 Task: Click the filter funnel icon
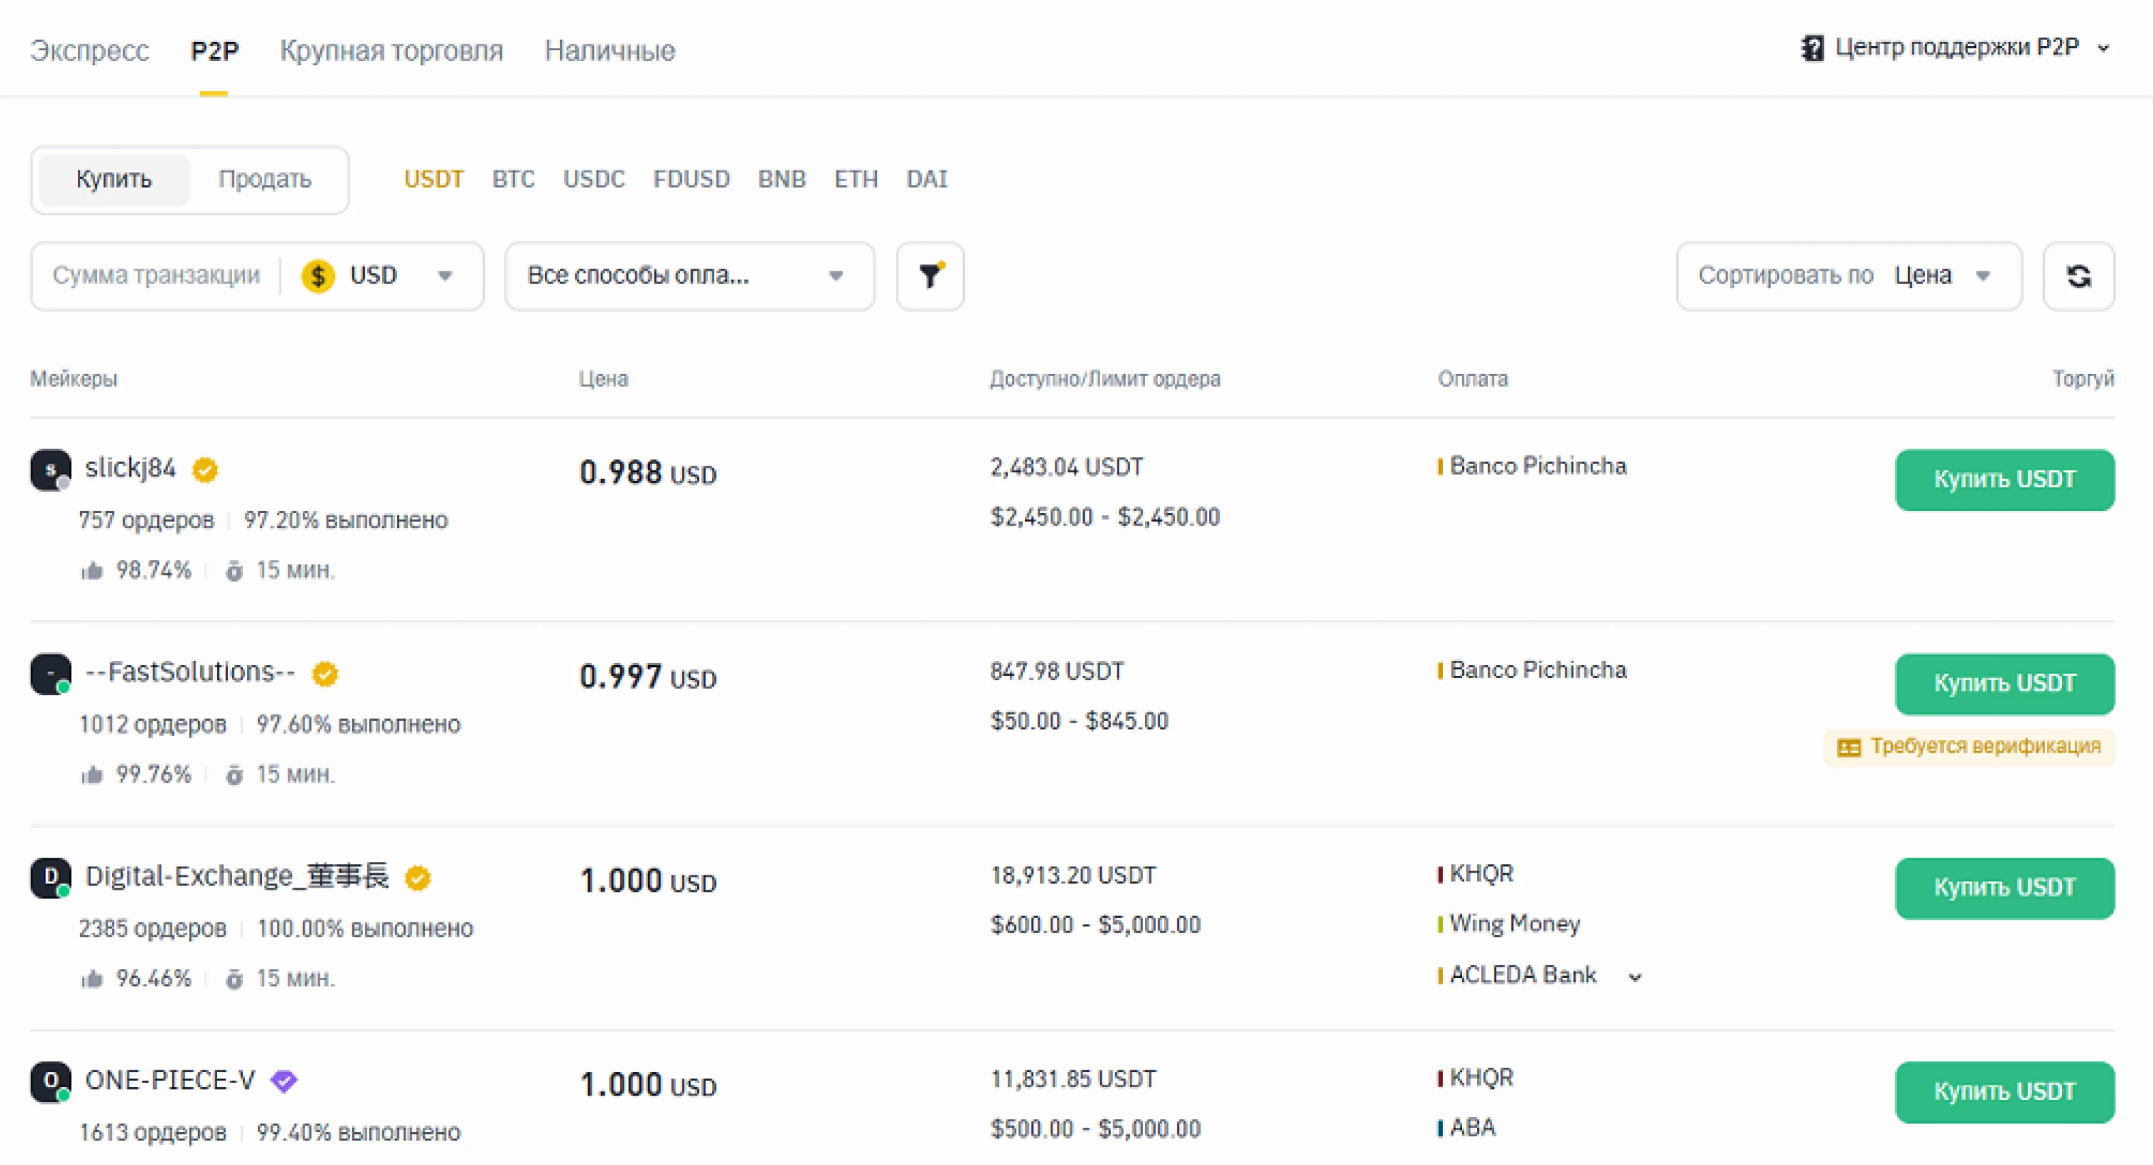[930, 276]
